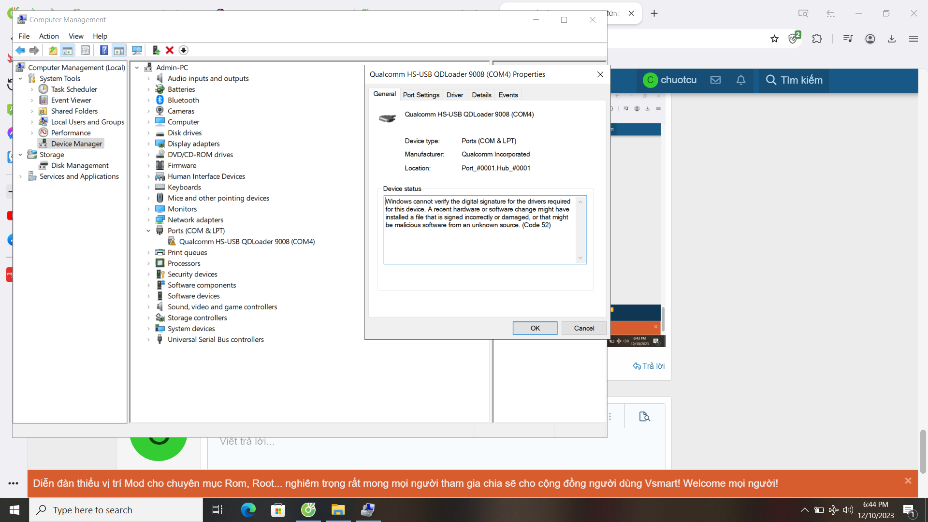Open Disk Management in the left tree

click(80, 165)
